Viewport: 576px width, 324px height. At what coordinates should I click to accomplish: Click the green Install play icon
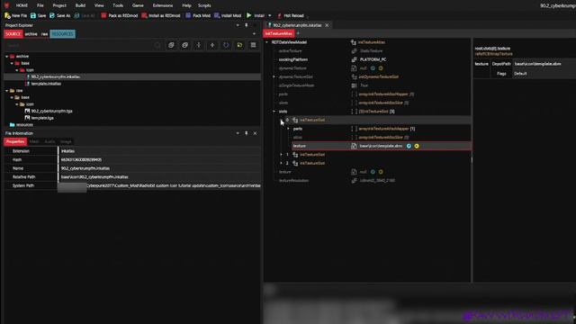(x=249, y=15)
